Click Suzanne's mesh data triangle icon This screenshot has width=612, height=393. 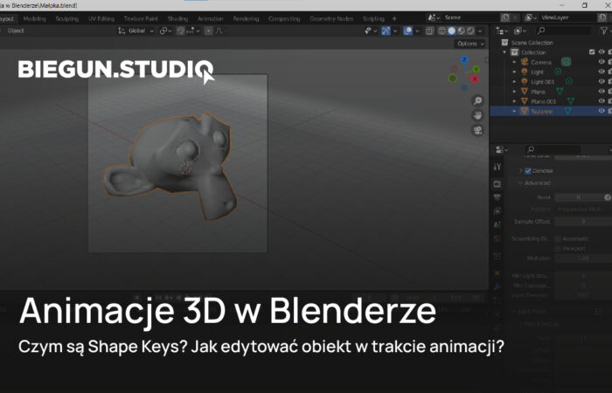coord(568,111)
